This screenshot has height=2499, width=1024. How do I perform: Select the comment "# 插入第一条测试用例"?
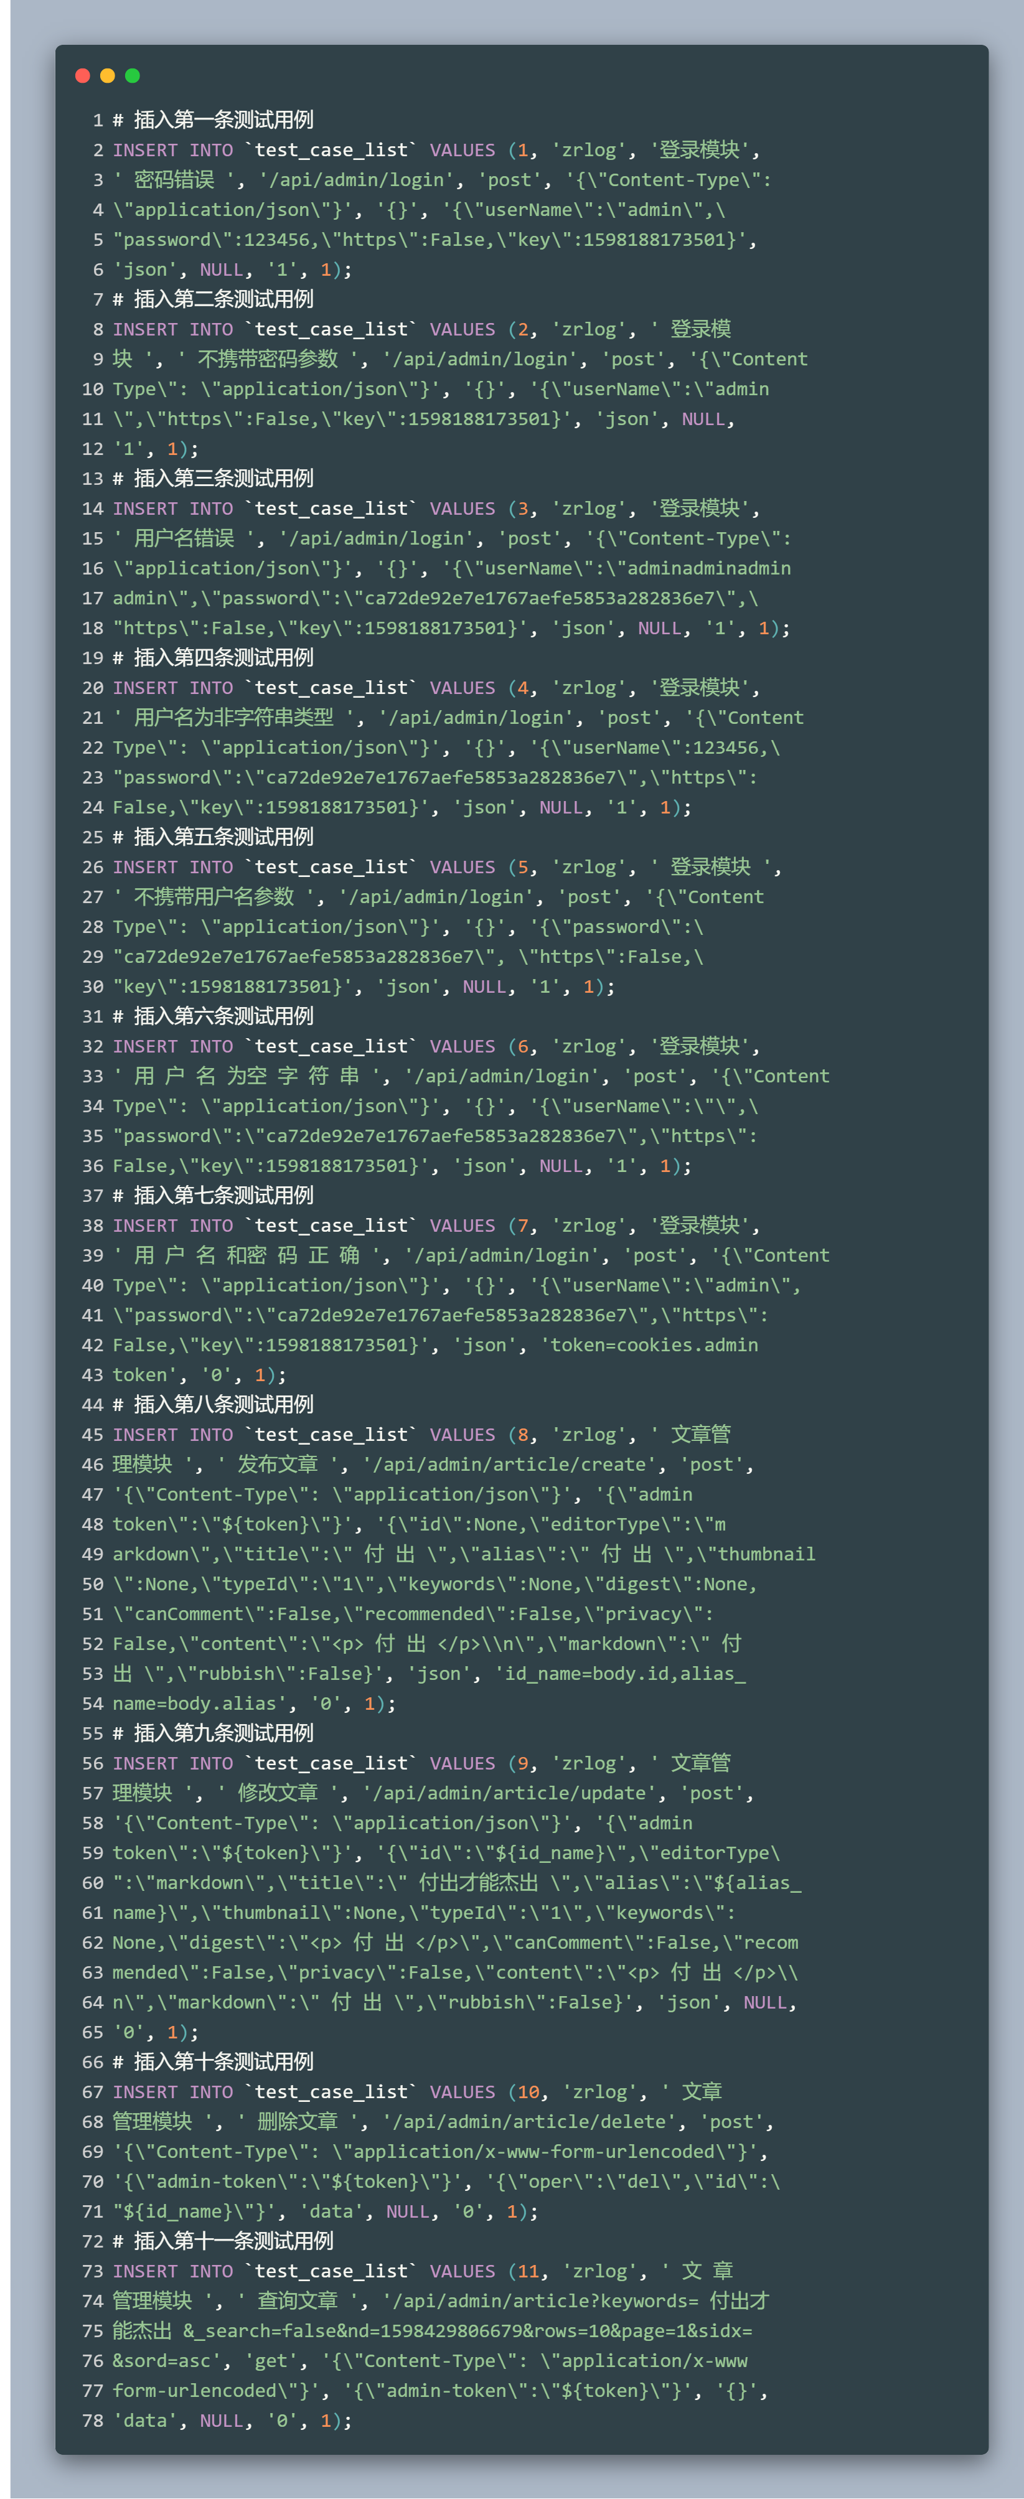point(214,120)
